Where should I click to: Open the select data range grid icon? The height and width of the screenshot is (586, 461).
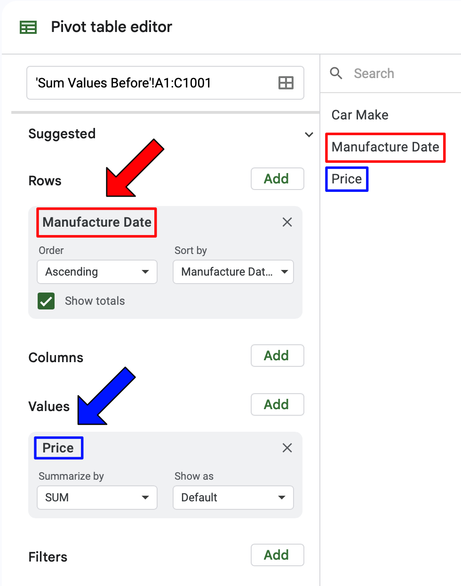[x=286, y=83]
